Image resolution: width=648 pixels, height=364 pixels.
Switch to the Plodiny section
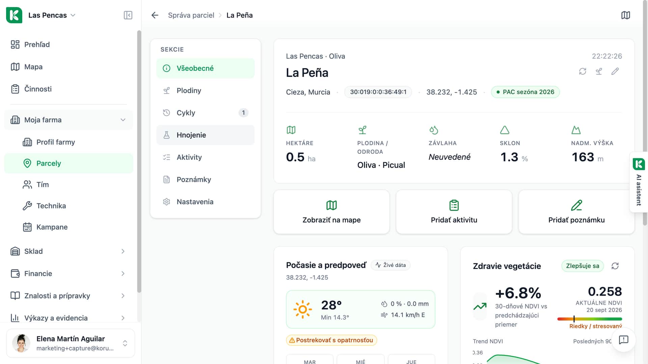click(205, 91)
